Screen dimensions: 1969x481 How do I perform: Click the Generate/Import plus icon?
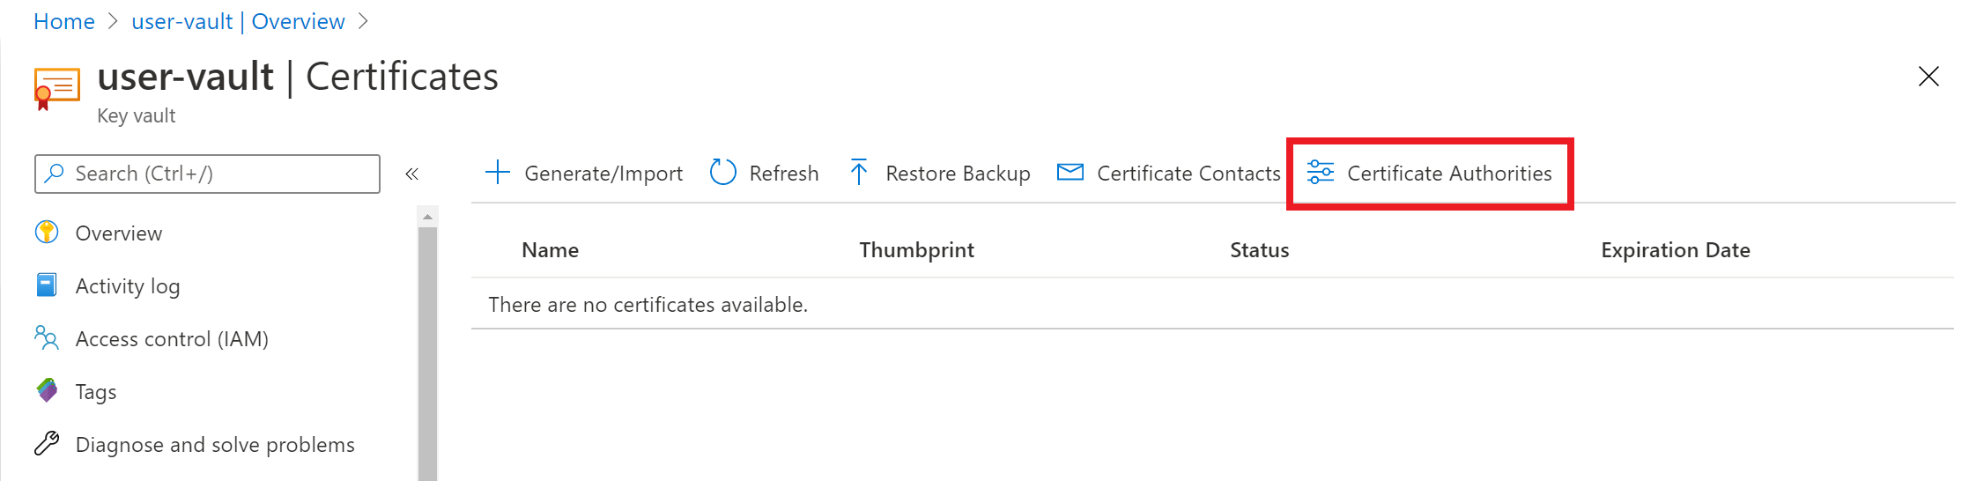[x=498, y=173]
